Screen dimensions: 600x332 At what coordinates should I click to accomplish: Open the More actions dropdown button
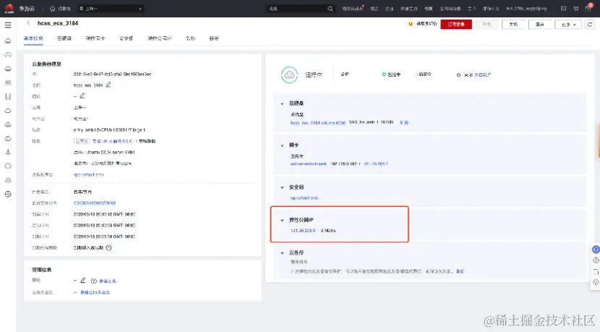pyautogui.click(x=568, y=25)
